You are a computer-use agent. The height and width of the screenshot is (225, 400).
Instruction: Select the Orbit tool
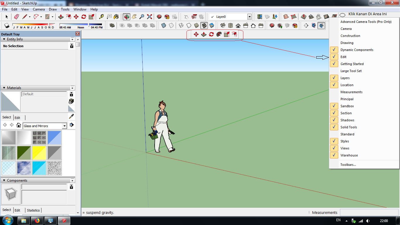point(126,17)
